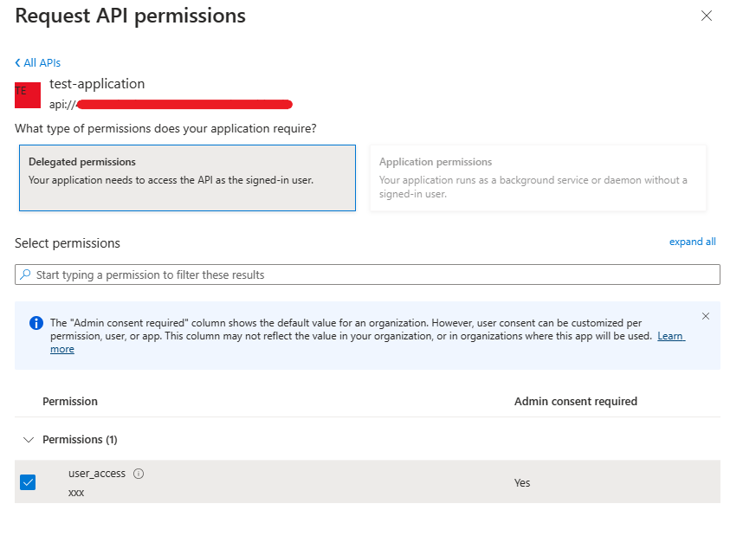The width and height of the screenshot is (730, 536).
Task: Click the Admin consent required column header
Action: [576, 402]
